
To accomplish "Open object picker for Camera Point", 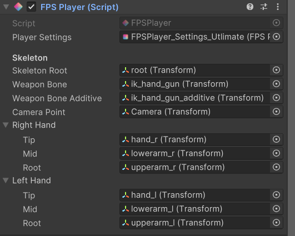I will (276, 112).
